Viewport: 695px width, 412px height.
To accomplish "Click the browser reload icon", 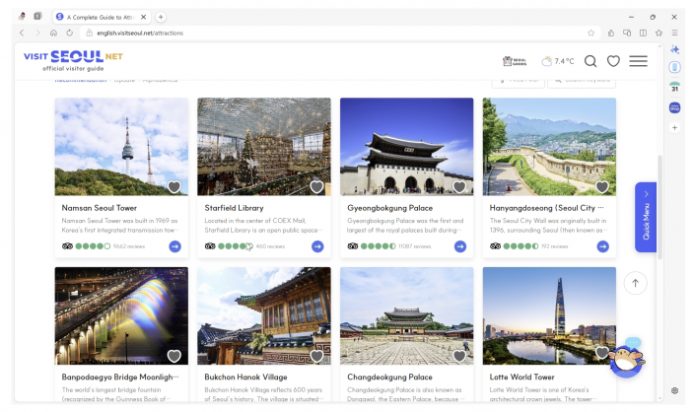I will (69, 33).
